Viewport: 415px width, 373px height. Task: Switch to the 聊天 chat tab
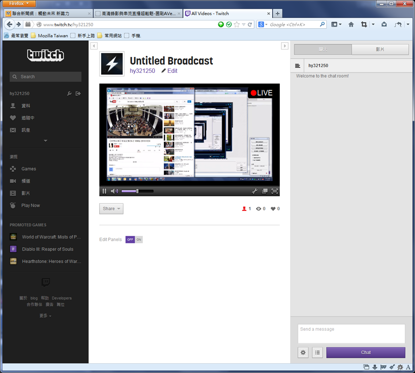(x=323, y=49)
